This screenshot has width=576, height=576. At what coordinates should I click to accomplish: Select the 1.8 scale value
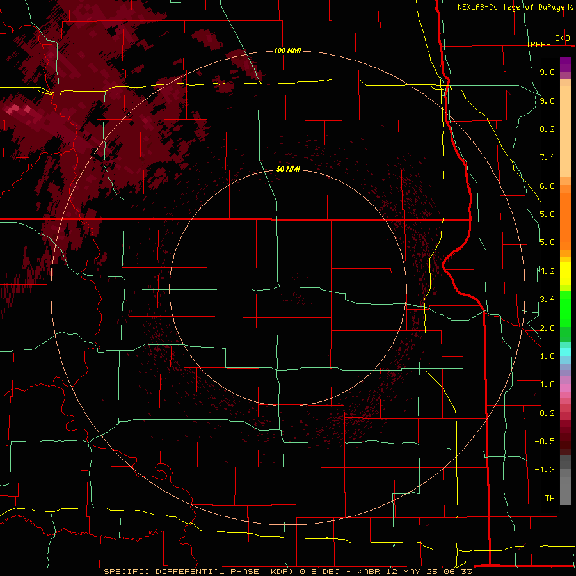pos(547,356)
